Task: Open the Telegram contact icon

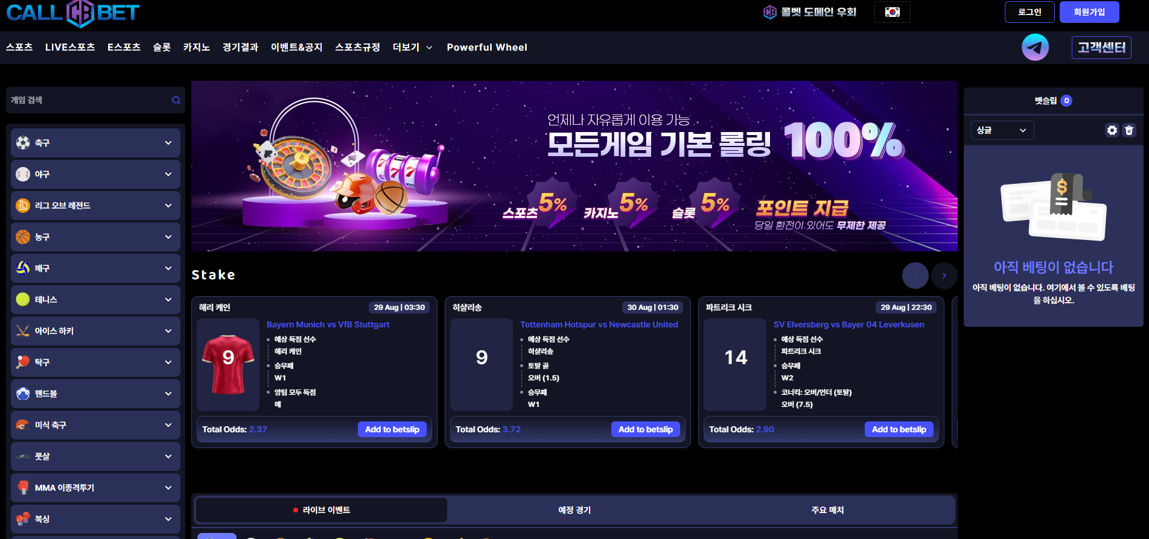Action: [1035, 47]
